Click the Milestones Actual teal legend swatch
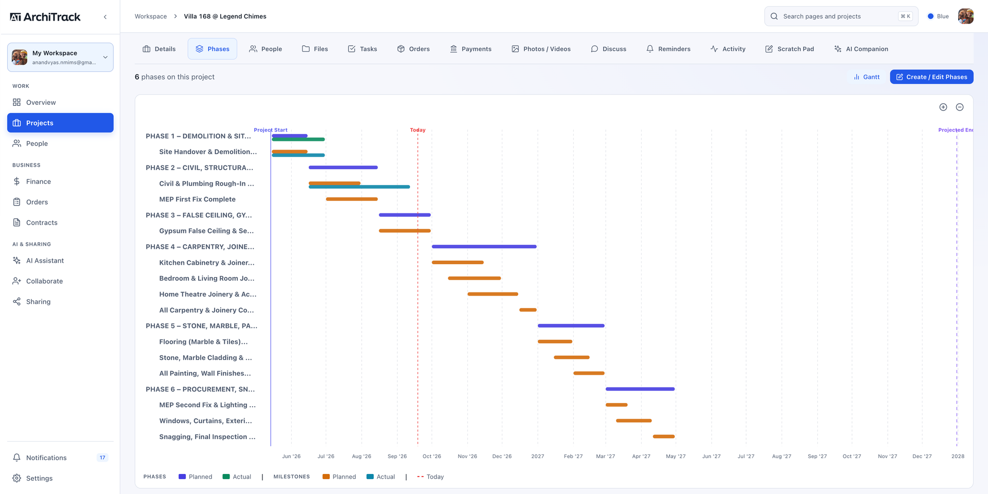 point(370,477)
